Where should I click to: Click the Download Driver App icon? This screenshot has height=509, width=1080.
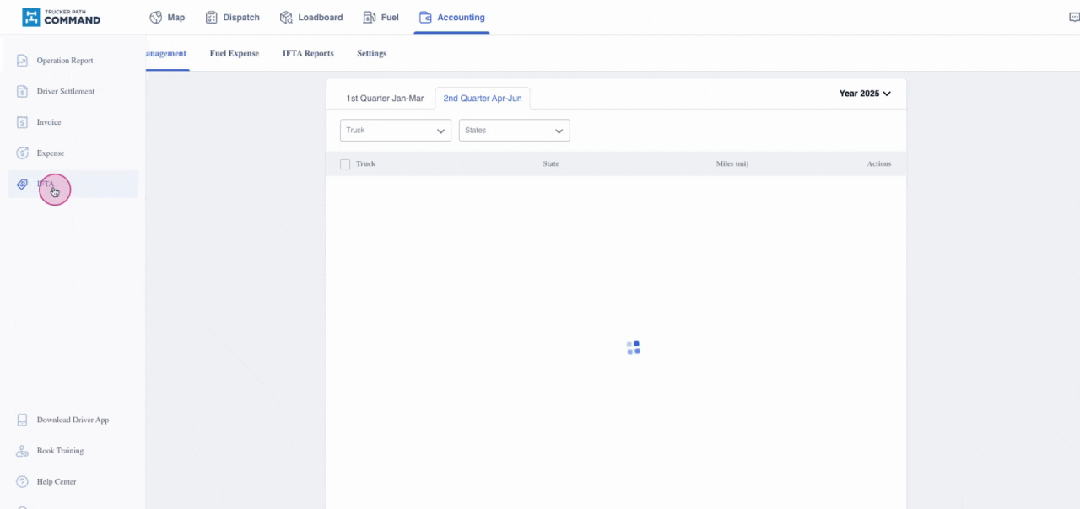23,420
